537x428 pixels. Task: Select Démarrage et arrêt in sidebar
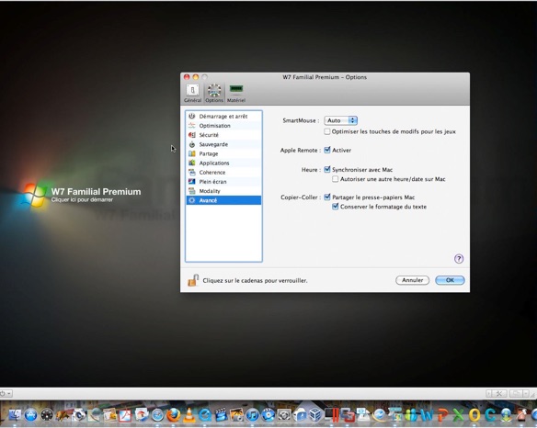pos(223,117)
